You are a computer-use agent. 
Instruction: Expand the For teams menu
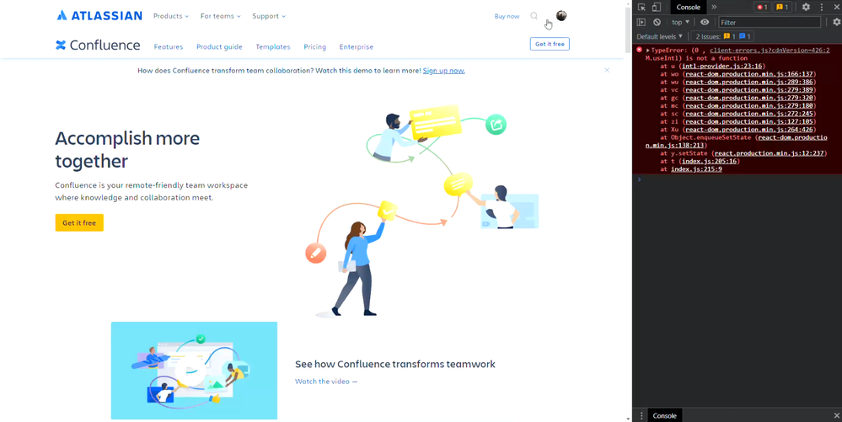point(220,16)
